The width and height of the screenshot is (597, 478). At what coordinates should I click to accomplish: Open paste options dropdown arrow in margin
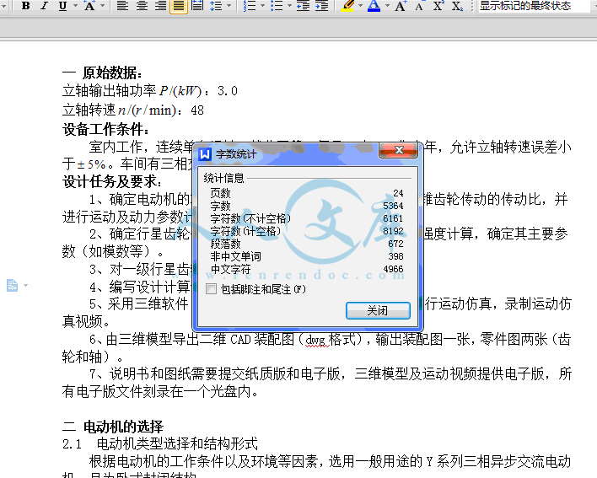click(25, 285)
